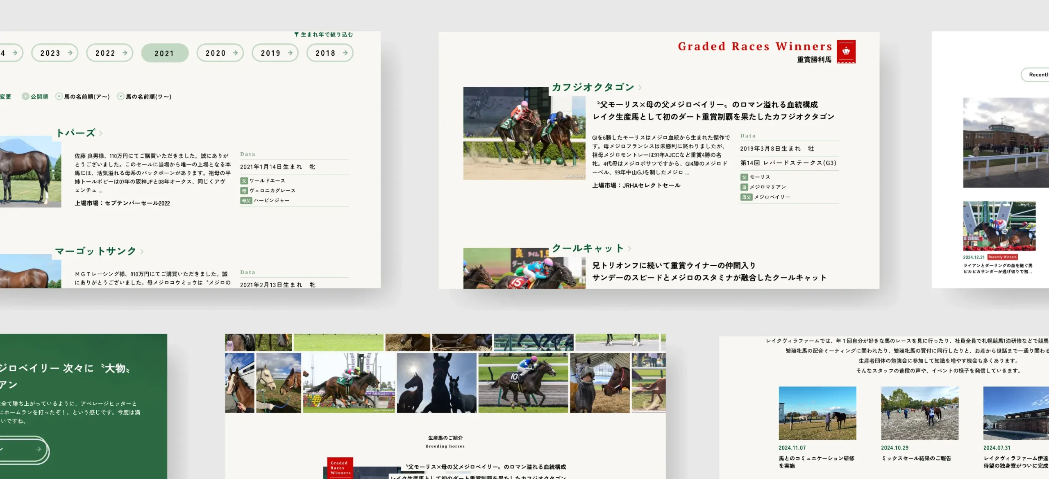Image resolution: width=1049 pixels, height=479 pixels.
Task: Switch to the 2022 birth-year tab
Action: coord(109,53)
